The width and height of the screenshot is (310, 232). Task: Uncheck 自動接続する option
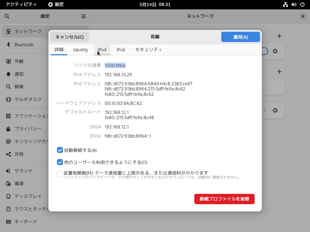[x=60, y=150]
